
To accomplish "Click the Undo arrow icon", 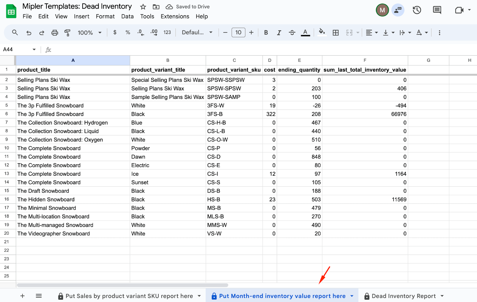I will [29, 33].
